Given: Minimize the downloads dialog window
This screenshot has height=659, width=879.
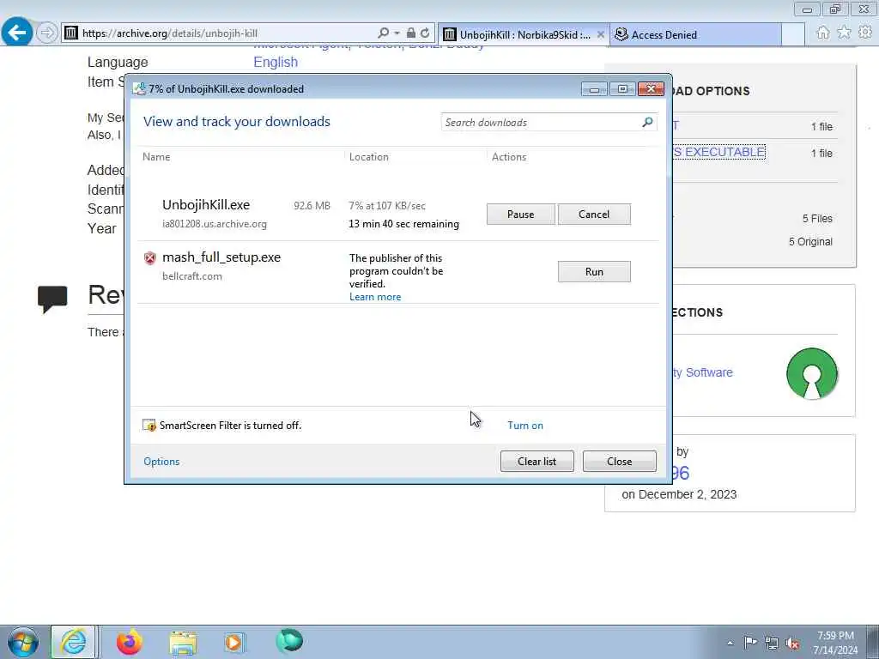Looking at the screenshot, I should [594, 88].
